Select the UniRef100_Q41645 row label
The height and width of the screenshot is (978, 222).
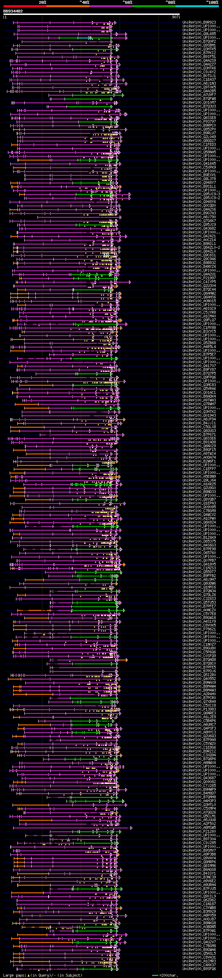pos(199,164)
